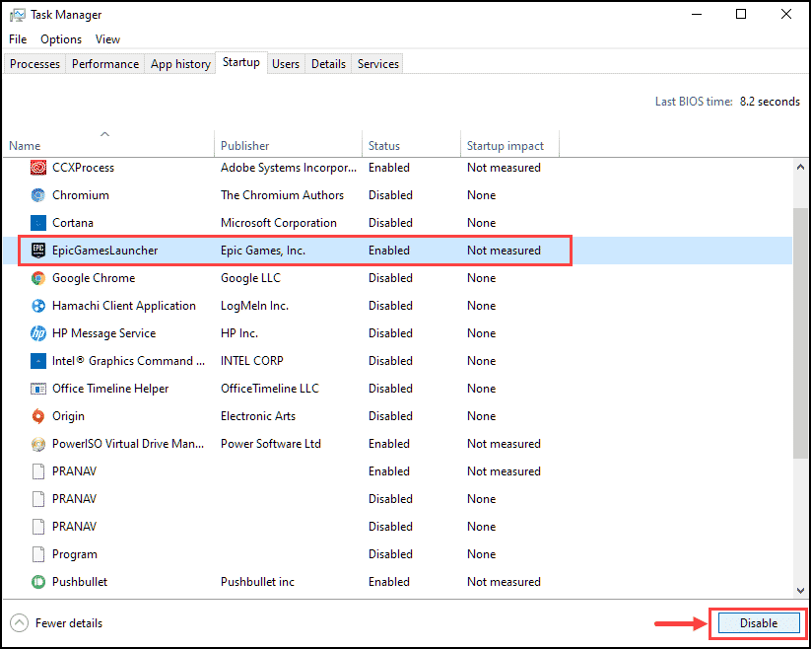Open the Options menu
811x649 pixels.
coord(61,39)
